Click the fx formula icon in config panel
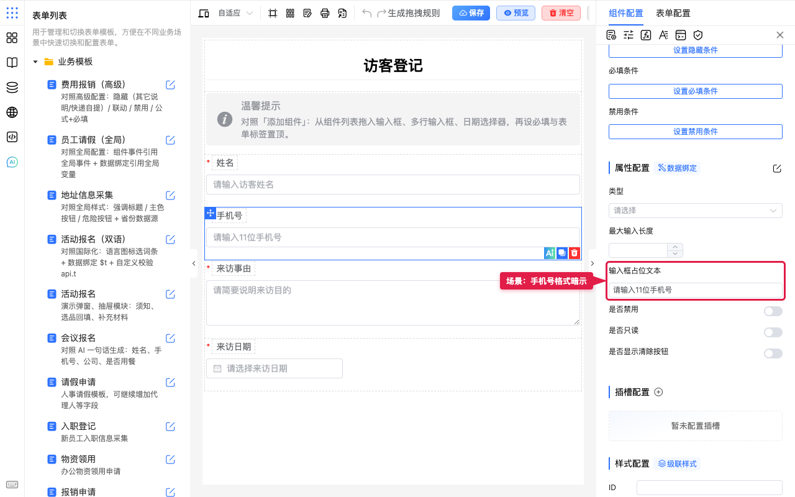795x497 pixels. (646, 35)
